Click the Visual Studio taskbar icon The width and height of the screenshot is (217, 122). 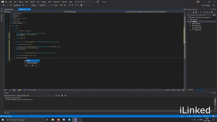coord(75,120)
